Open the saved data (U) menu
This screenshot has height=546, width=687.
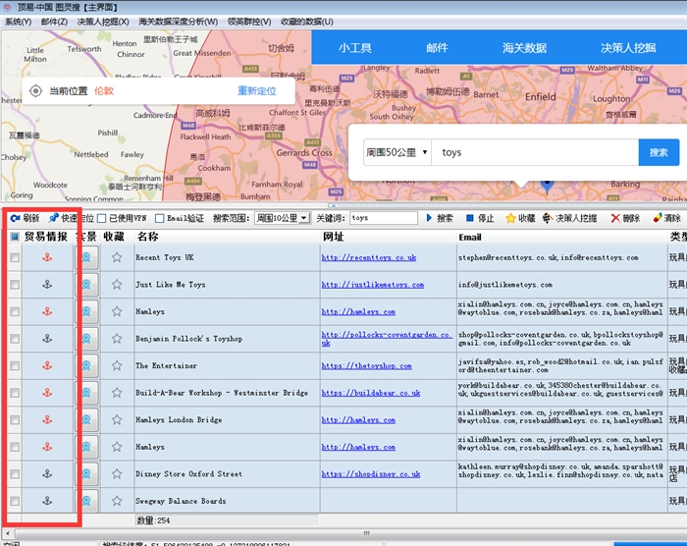point(306,22)
